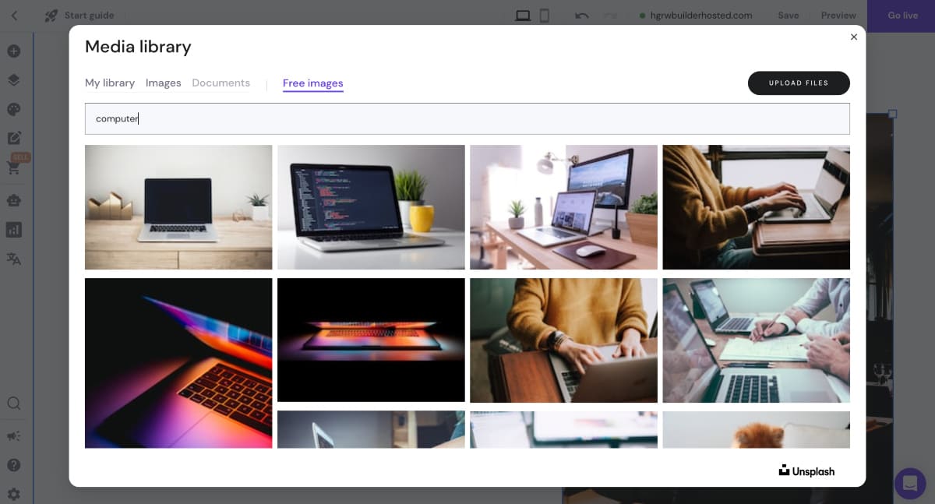Select the meeting photo with two laptops and notes
Screen dimensions: 935x504
coord(756,340)
